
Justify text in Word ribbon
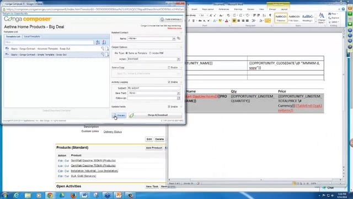tap(248, 21)
